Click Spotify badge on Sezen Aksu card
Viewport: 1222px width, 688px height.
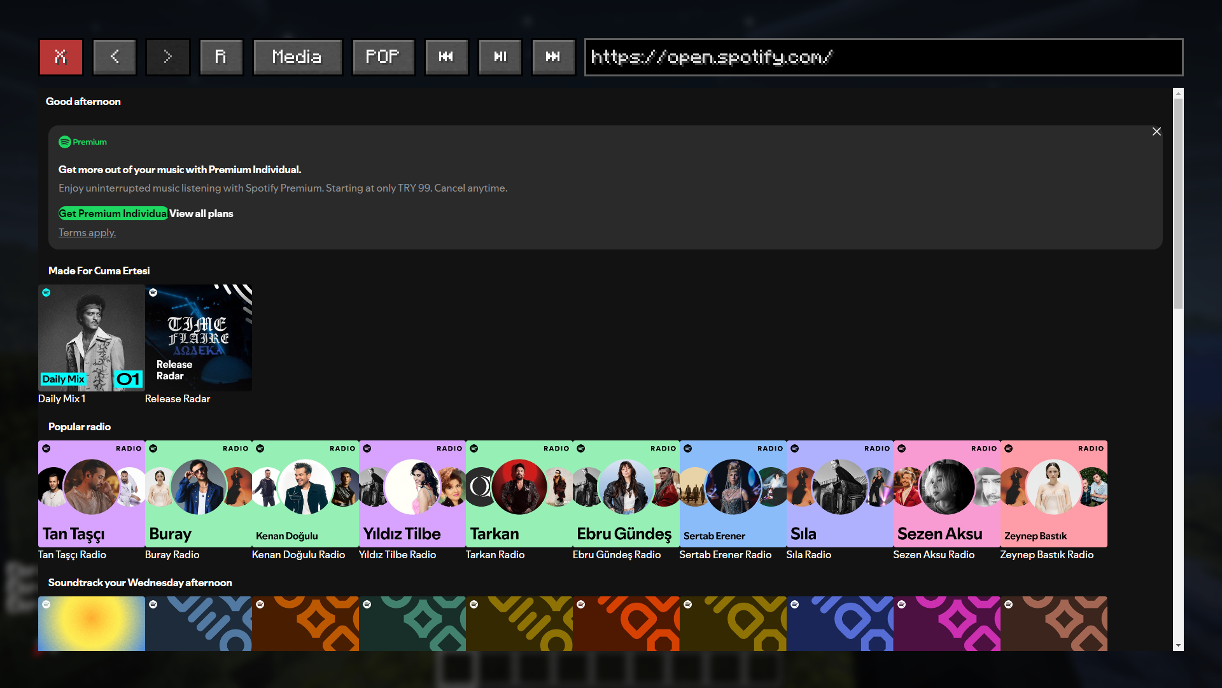click(x=902, y=449)
